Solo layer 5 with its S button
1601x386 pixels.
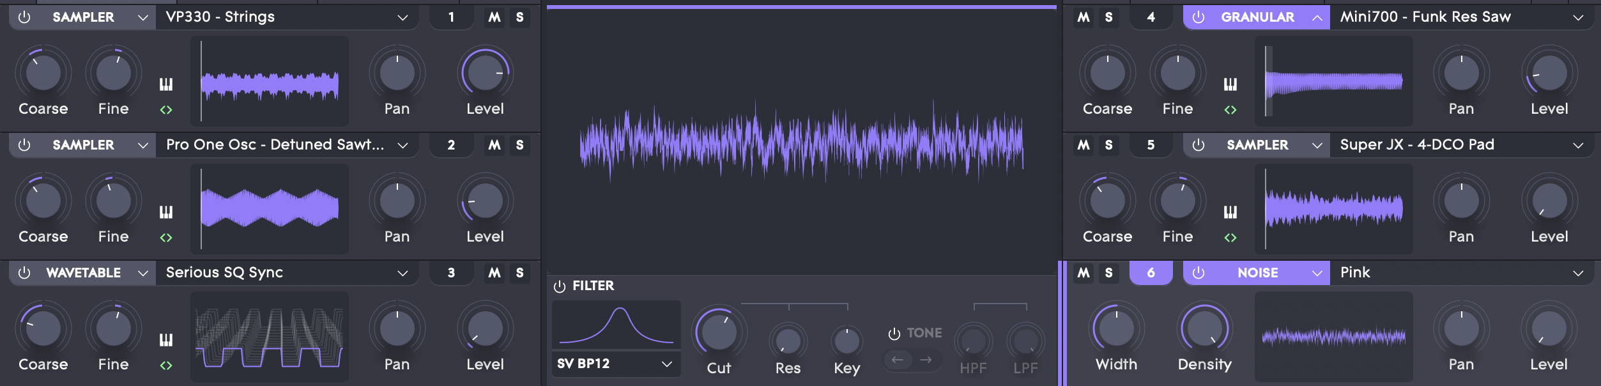coord(1109,145)
